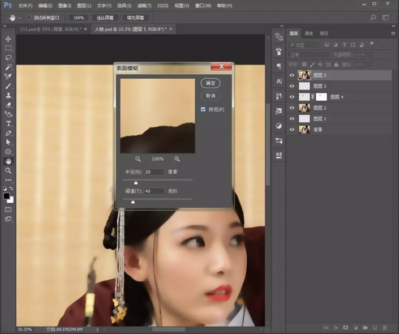The image size is (399, 334).
Task: Open workspace switcher in options bar
Action: point(385,18)
